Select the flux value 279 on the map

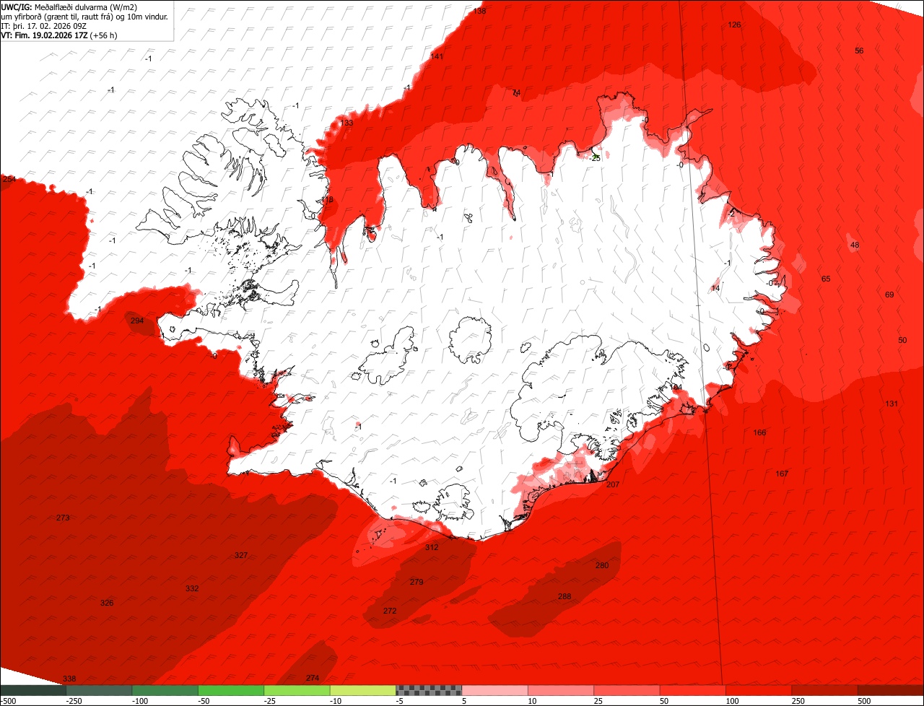417,582
